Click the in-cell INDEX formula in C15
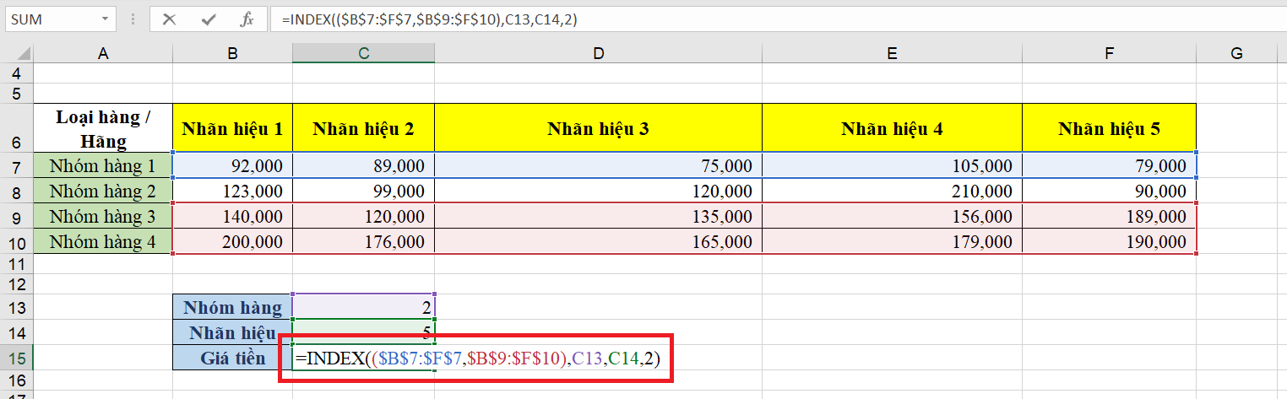Image resolution: width=1287 pixels, height=399 pixels. click(x=477, y=358)
